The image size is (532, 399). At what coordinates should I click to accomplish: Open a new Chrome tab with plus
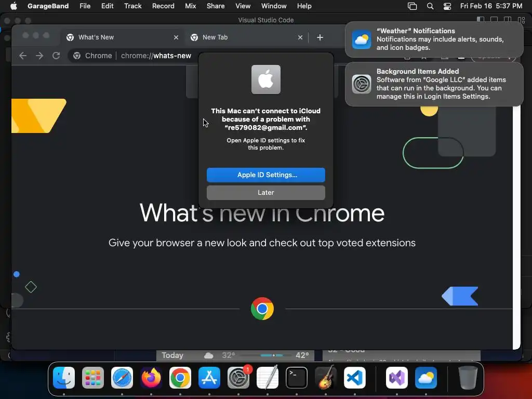click(x=320, y=37)
